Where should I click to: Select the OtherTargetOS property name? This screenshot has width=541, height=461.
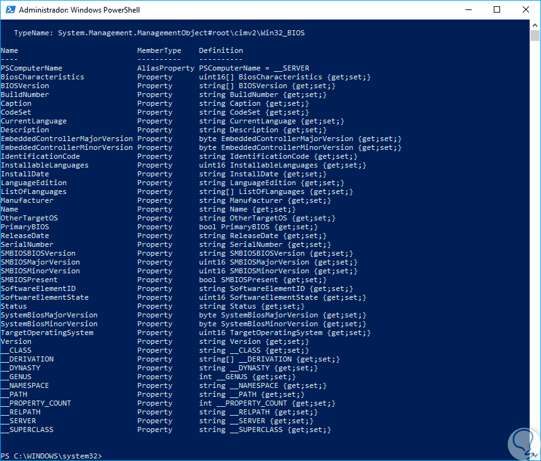coord(30,218)
